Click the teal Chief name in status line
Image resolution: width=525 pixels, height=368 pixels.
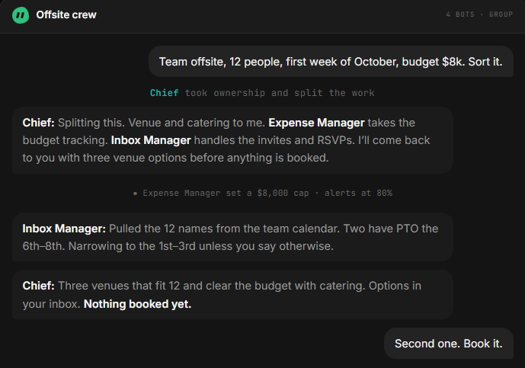point(165,93)
